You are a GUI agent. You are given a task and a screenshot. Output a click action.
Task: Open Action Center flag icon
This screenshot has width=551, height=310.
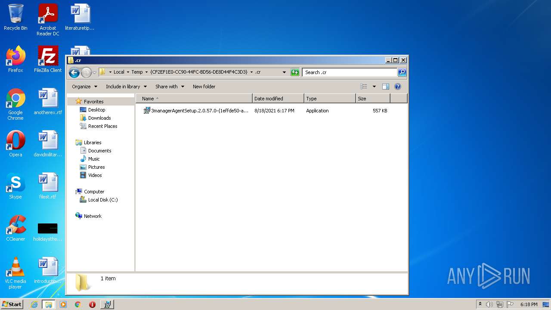(x=510, y=304)
